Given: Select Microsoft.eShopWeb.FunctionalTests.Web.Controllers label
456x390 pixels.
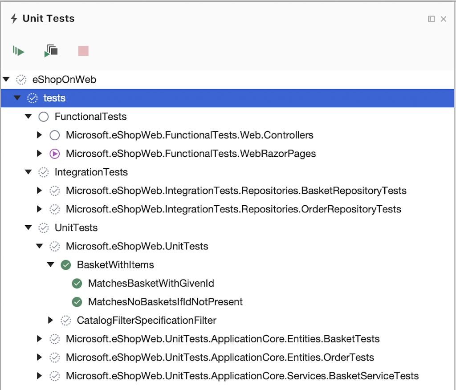Looking at the screenshot, I should [190, 135].
